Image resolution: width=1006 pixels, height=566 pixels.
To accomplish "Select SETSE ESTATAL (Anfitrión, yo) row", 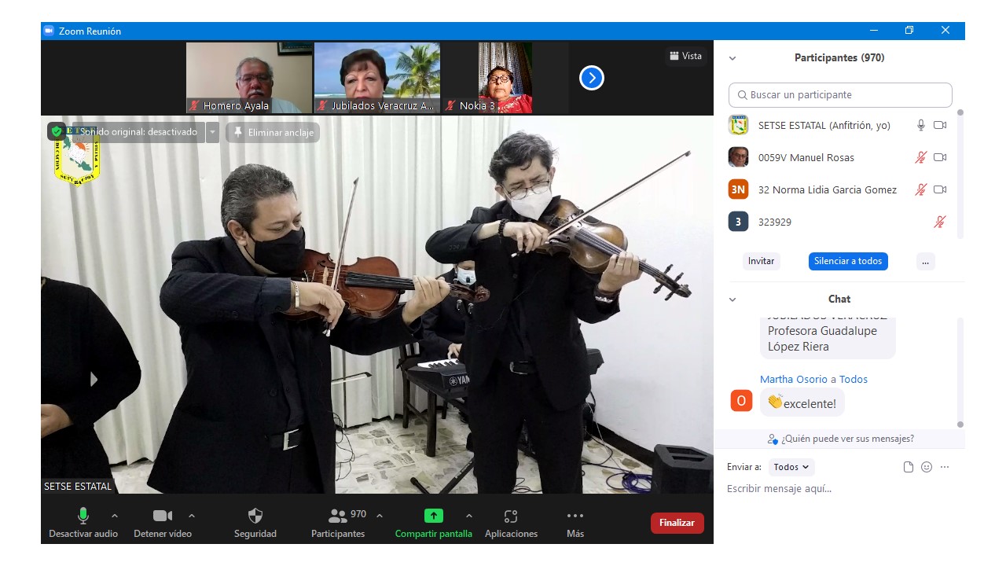I will (839, 125).
